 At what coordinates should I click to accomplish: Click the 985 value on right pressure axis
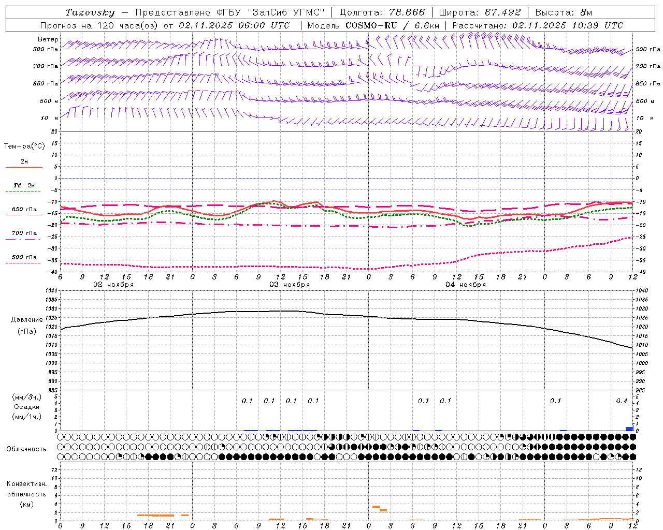tap(641, 390)
